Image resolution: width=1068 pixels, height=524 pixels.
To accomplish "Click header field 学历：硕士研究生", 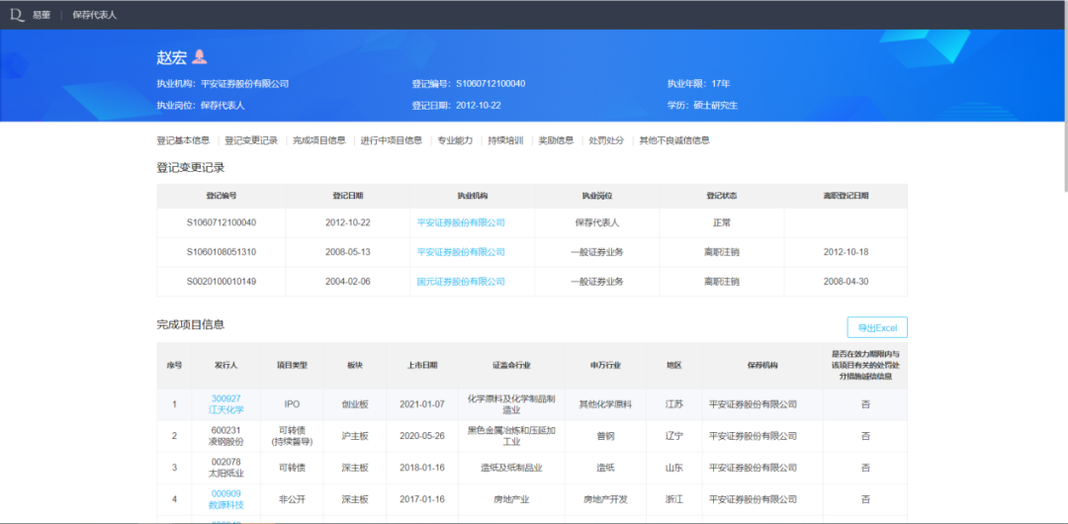I will pos(703,106).
